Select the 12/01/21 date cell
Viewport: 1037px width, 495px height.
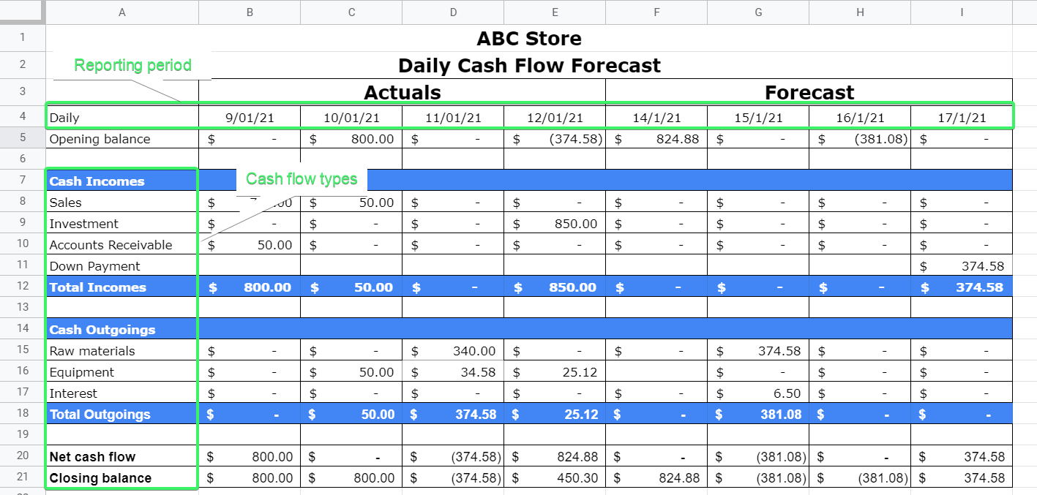(x=555, y=118)
